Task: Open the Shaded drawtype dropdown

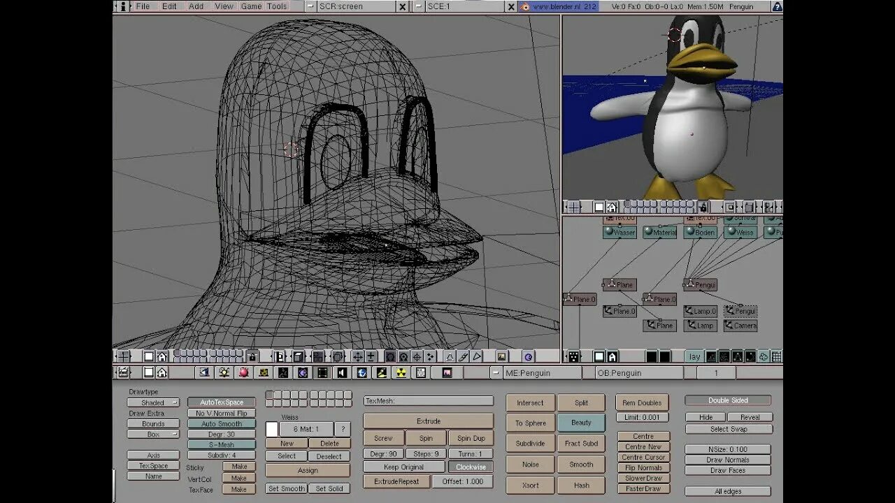Action: 153,402
